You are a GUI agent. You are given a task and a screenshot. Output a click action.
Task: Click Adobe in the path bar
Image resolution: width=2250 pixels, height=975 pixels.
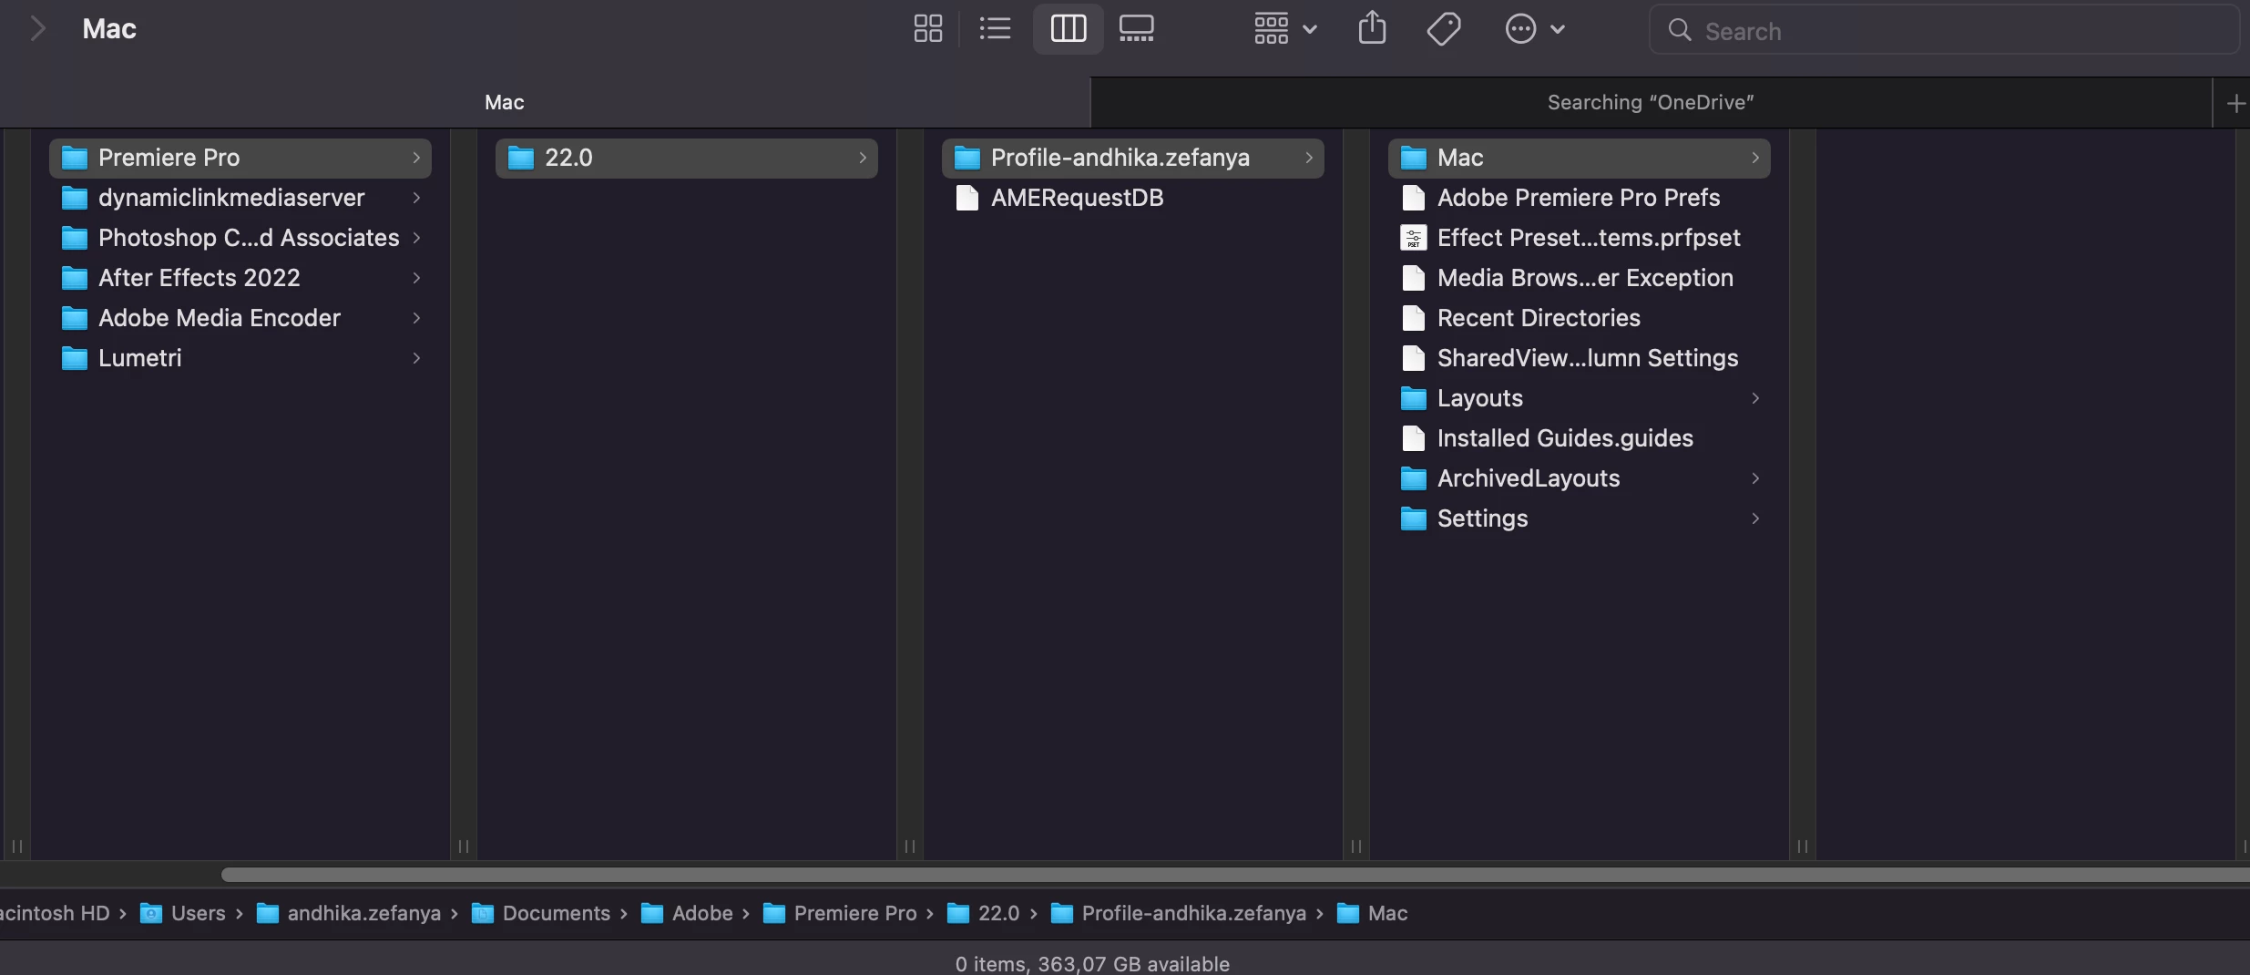(x=686, y=913)
